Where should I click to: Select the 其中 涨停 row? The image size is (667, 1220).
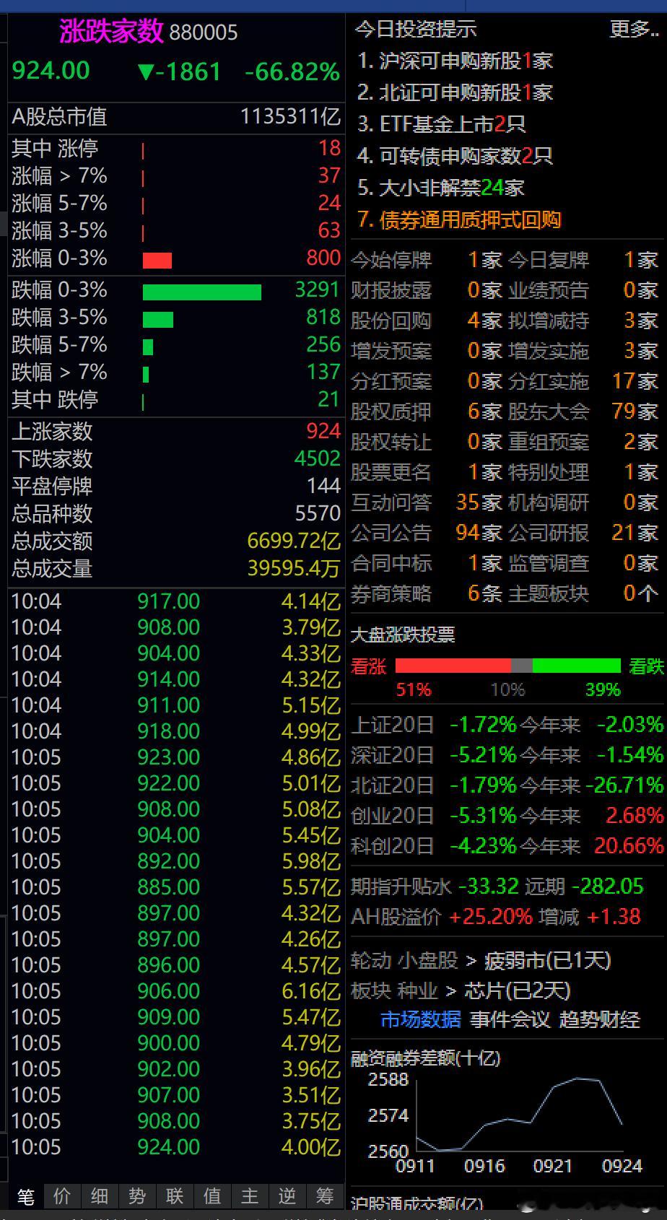click(175, 149)
